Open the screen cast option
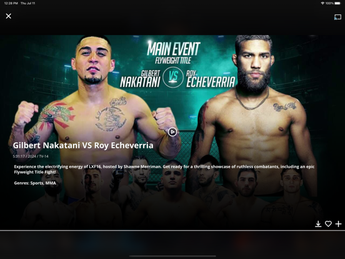Image resolution: width=345 pixels, height=259 pixels. (x=337, y=17)
